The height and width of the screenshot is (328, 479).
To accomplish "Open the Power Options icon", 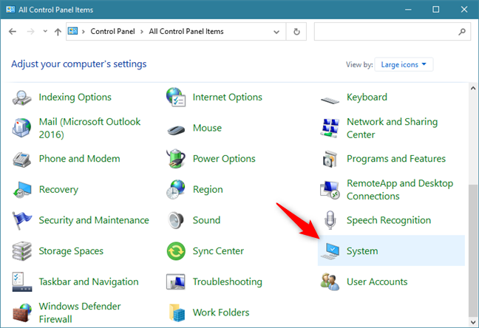I will click(176, 159).
